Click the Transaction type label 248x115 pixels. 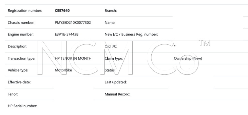click(x=22, y=58)
